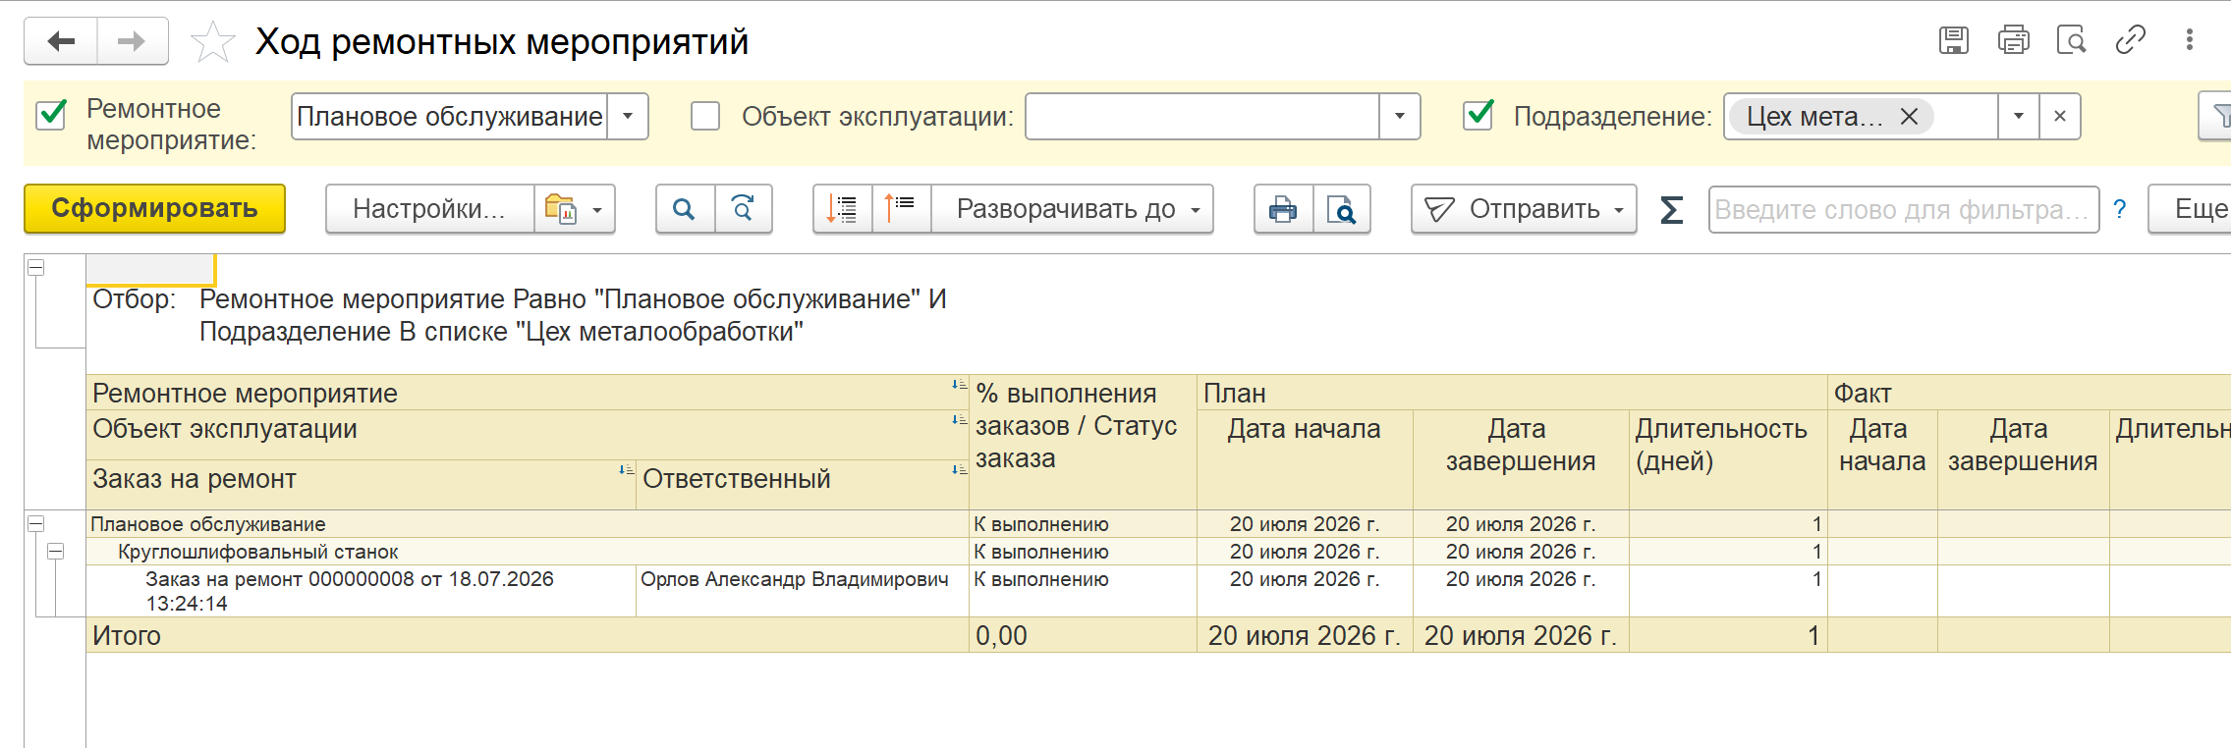Collapse the Круглошлифовальный станок group
The image size is (2231, 748).
pos(56,551)
